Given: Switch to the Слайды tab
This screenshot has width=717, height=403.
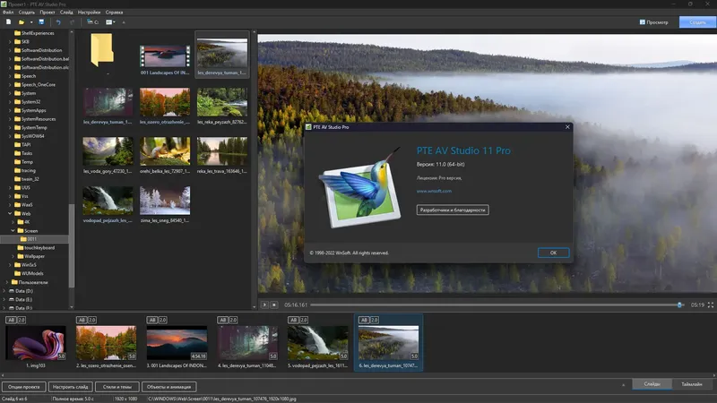Looking at the screenshot, I should click(x=652, y=384).
